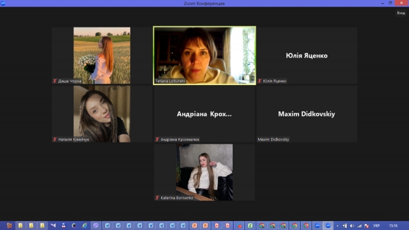Click Наталія Кімейчук's muted microphone icon

click(x=55, y=139)
